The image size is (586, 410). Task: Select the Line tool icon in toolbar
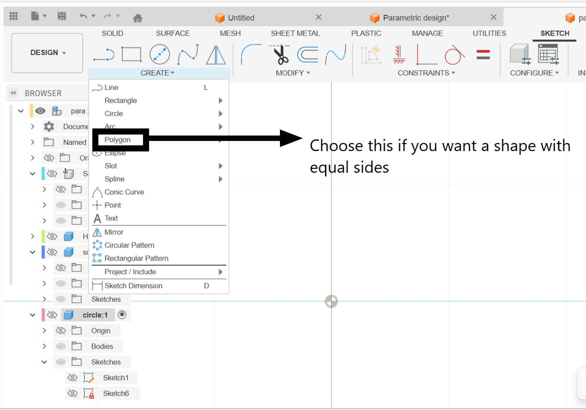click(x=104, y=55)
